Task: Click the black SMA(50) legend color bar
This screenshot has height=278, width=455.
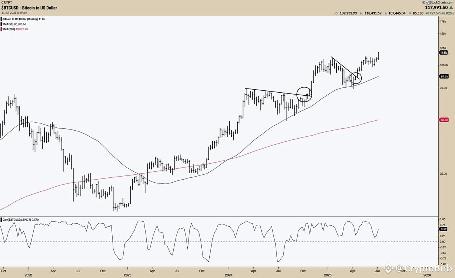Action: (1, 23)
